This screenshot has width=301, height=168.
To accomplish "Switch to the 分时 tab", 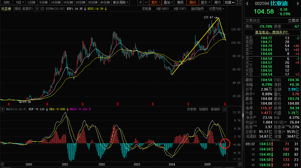I will pos(6,3).
